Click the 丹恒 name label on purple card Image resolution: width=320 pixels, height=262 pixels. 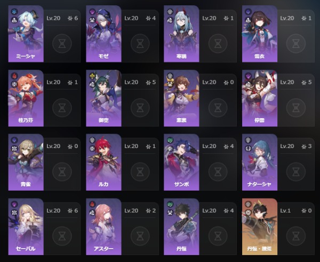tap(181, 249)
